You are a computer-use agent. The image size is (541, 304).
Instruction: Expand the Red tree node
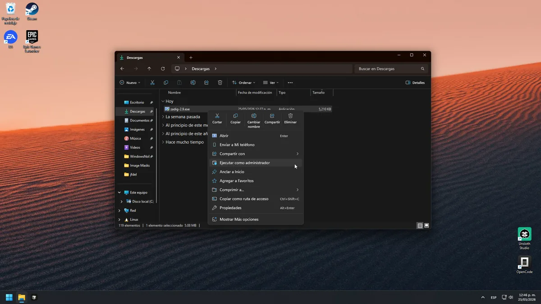[x=119, y=210]
